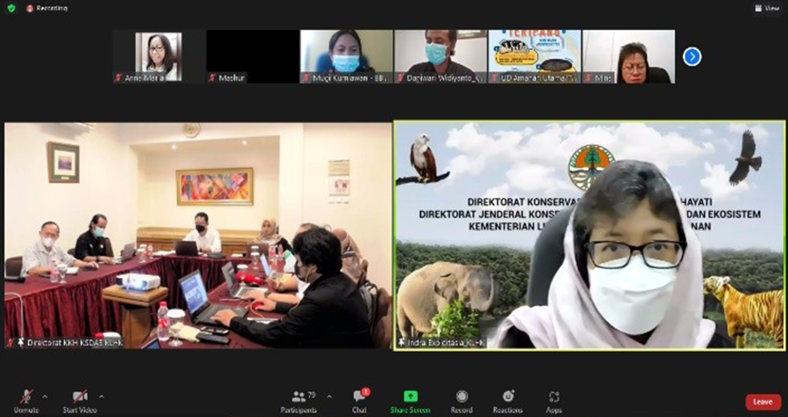
Task: Open the Apps icon
Action: [554, 397]
